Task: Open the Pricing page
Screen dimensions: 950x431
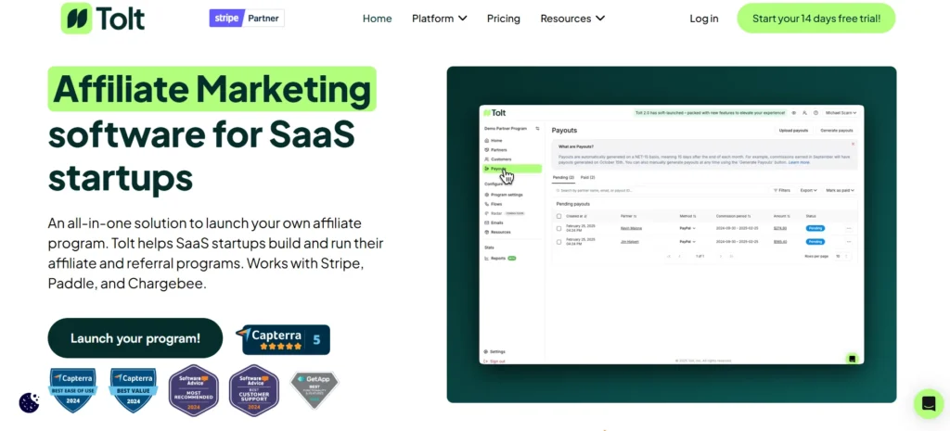Action: click(x=504, y=19)
